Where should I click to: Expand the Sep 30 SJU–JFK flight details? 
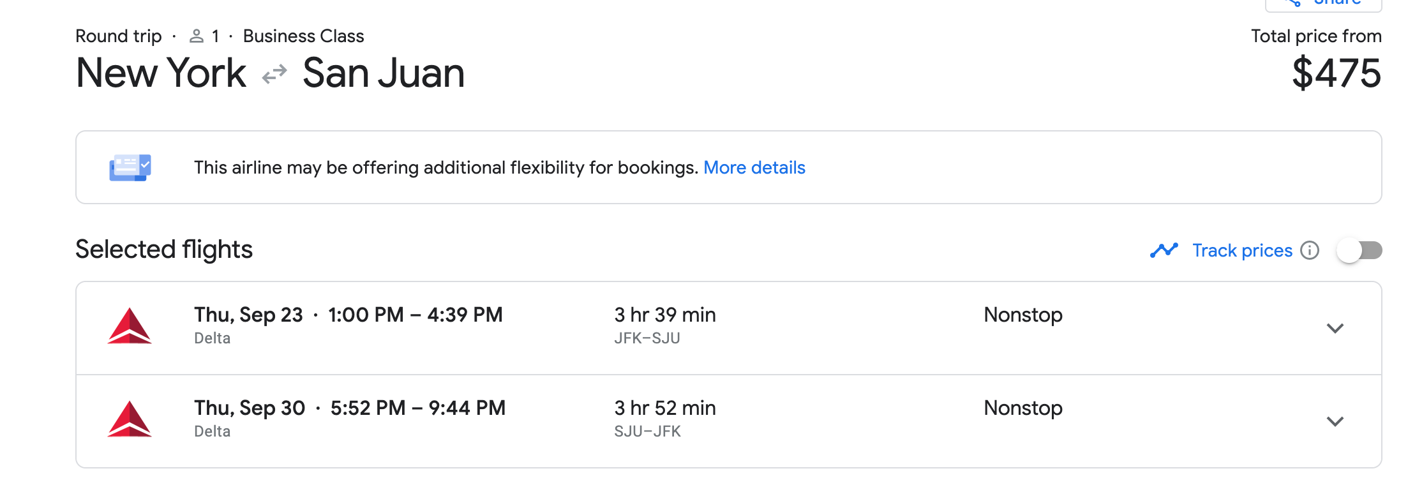pos(1335,421)
